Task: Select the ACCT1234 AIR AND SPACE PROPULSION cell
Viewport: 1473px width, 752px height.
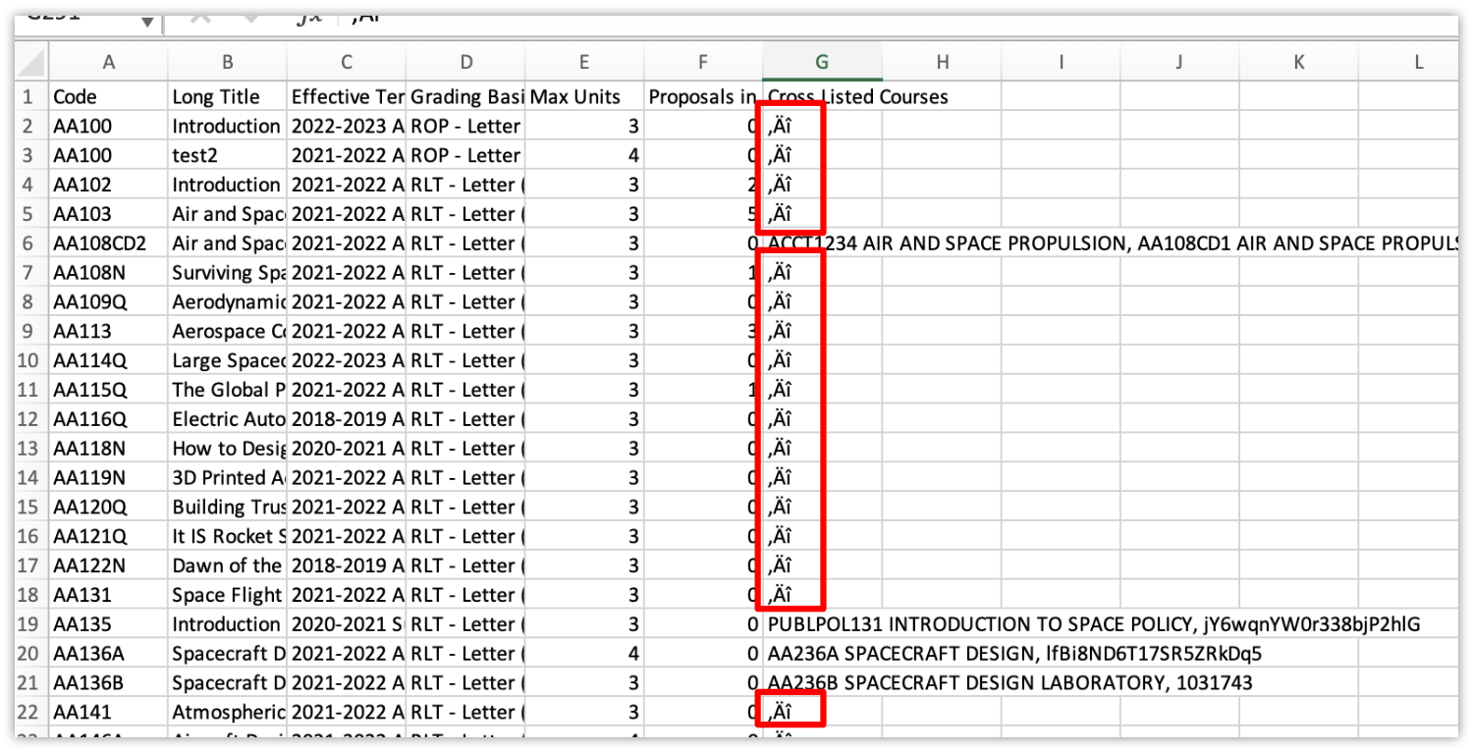Action: pyautogui.click(x=822, y=242)
